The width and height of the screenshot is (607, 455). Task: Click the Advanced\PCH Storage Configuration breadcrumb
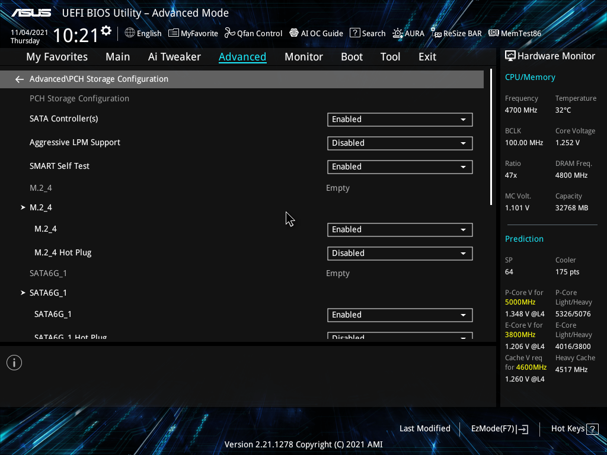click(99, 79)
